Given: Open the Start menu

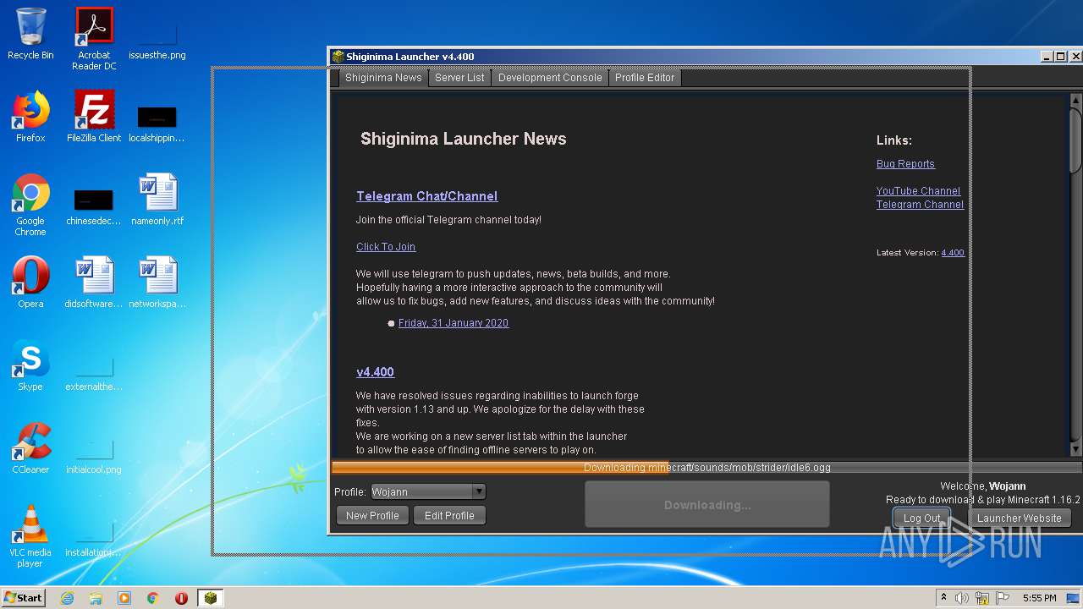Looking at the screenshot, I should point(24,598).
